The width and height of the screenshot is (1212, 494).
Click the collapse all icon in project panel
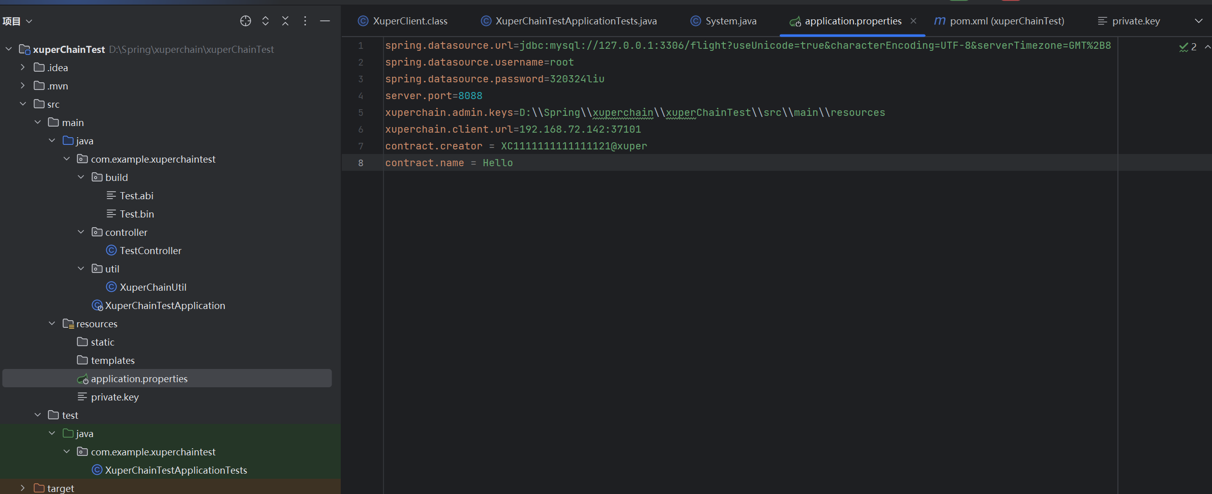pyautogui.click(x=285, y=21)
